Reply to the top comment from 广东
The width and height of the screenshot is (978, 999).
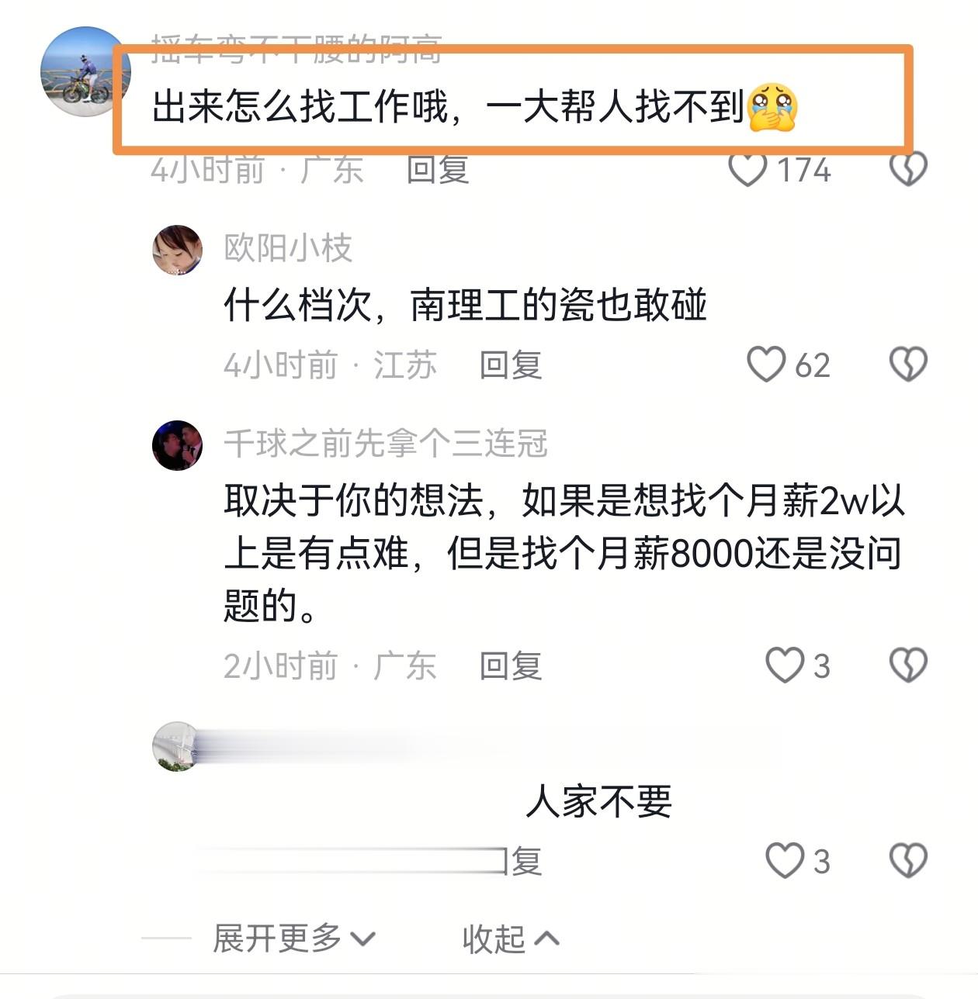point(438,169)
